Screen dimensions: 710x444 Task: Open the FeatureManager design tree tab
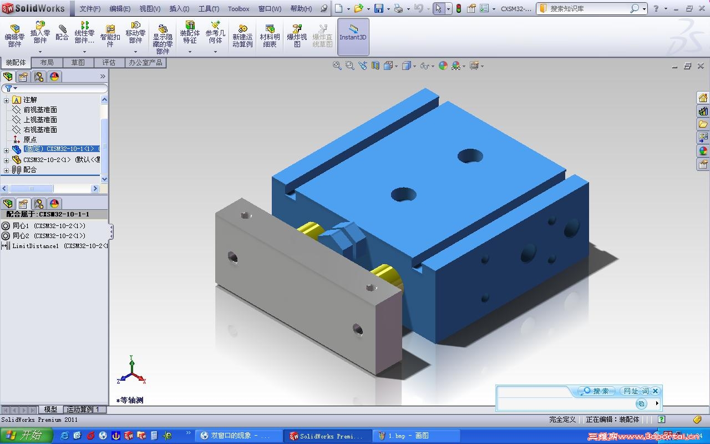click(x=8, y=77)
